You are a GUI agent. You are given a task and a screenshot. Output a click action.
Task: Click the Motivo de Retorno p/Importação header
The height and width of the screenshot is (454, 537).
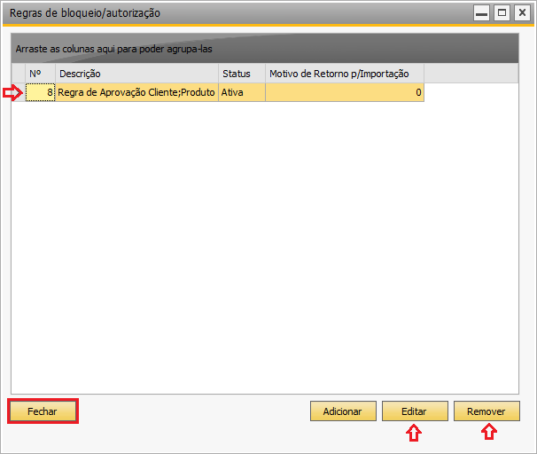[345, 74]
